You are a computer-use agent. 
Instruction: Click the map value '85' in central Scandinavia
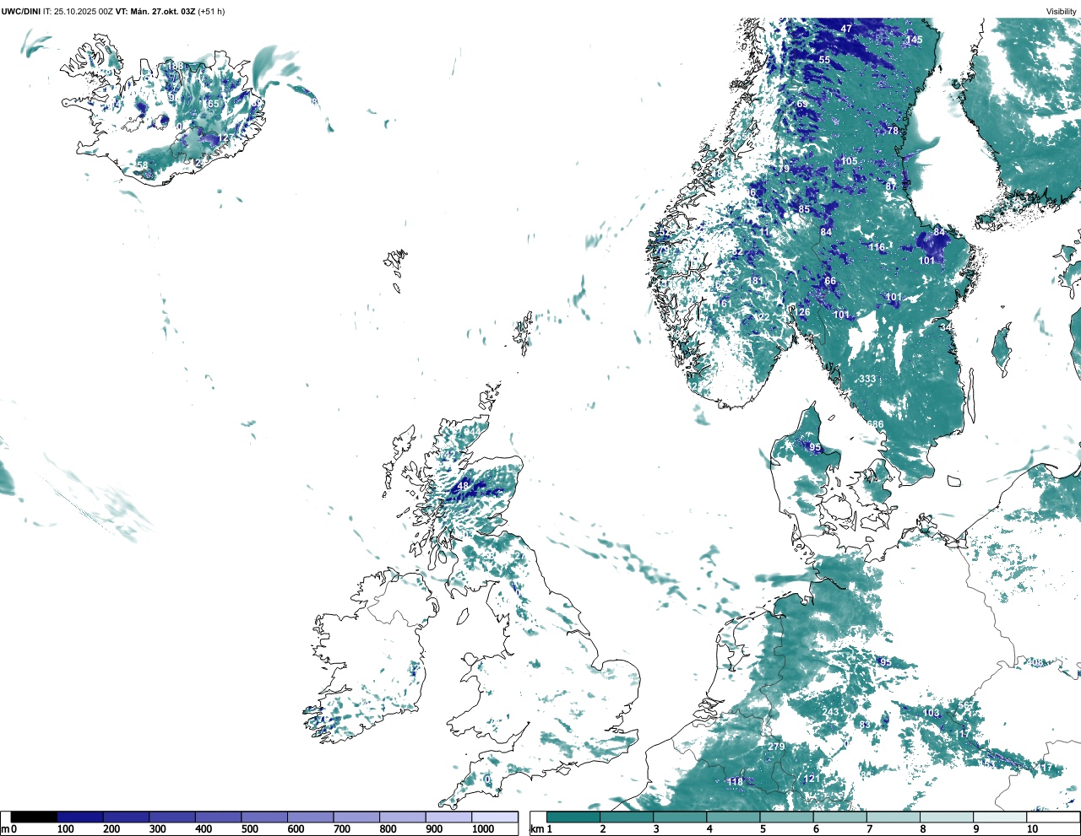point(804,209)
